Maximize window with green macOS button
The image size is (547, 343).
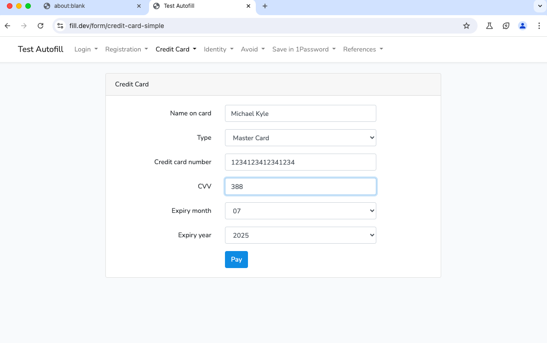click(28, 6)
